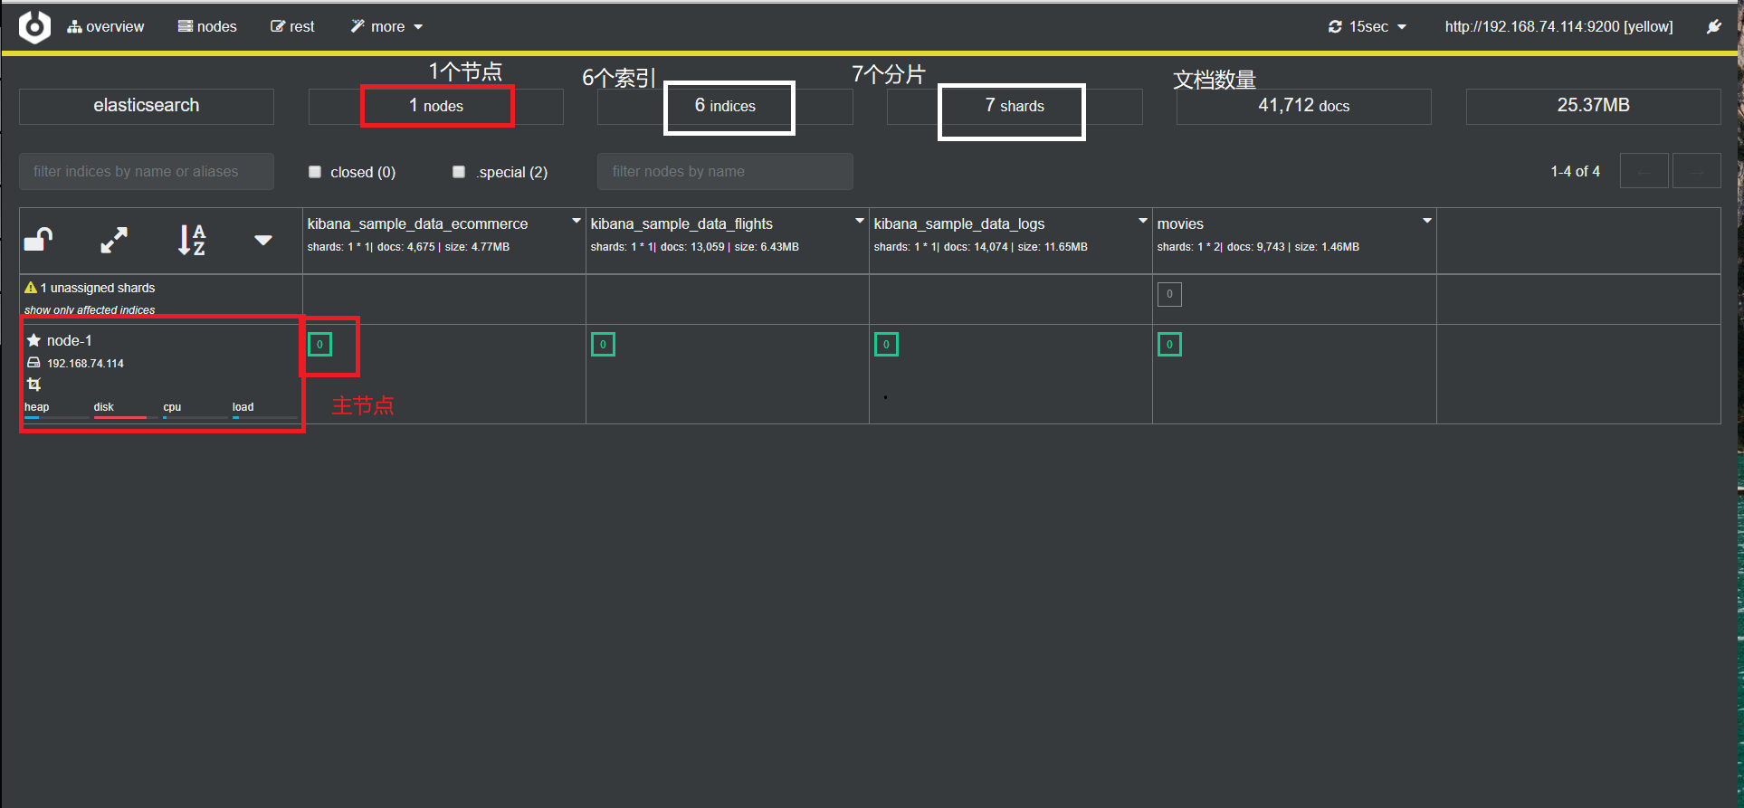1744x808 pixels.
Task: Click the Cerebro logo icon
Action: pos(34,26)
